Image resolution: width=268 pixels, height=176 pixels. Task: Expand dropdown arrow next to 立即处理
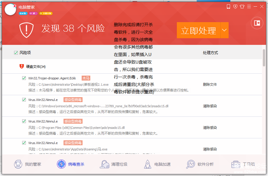(x=224, y=30)
